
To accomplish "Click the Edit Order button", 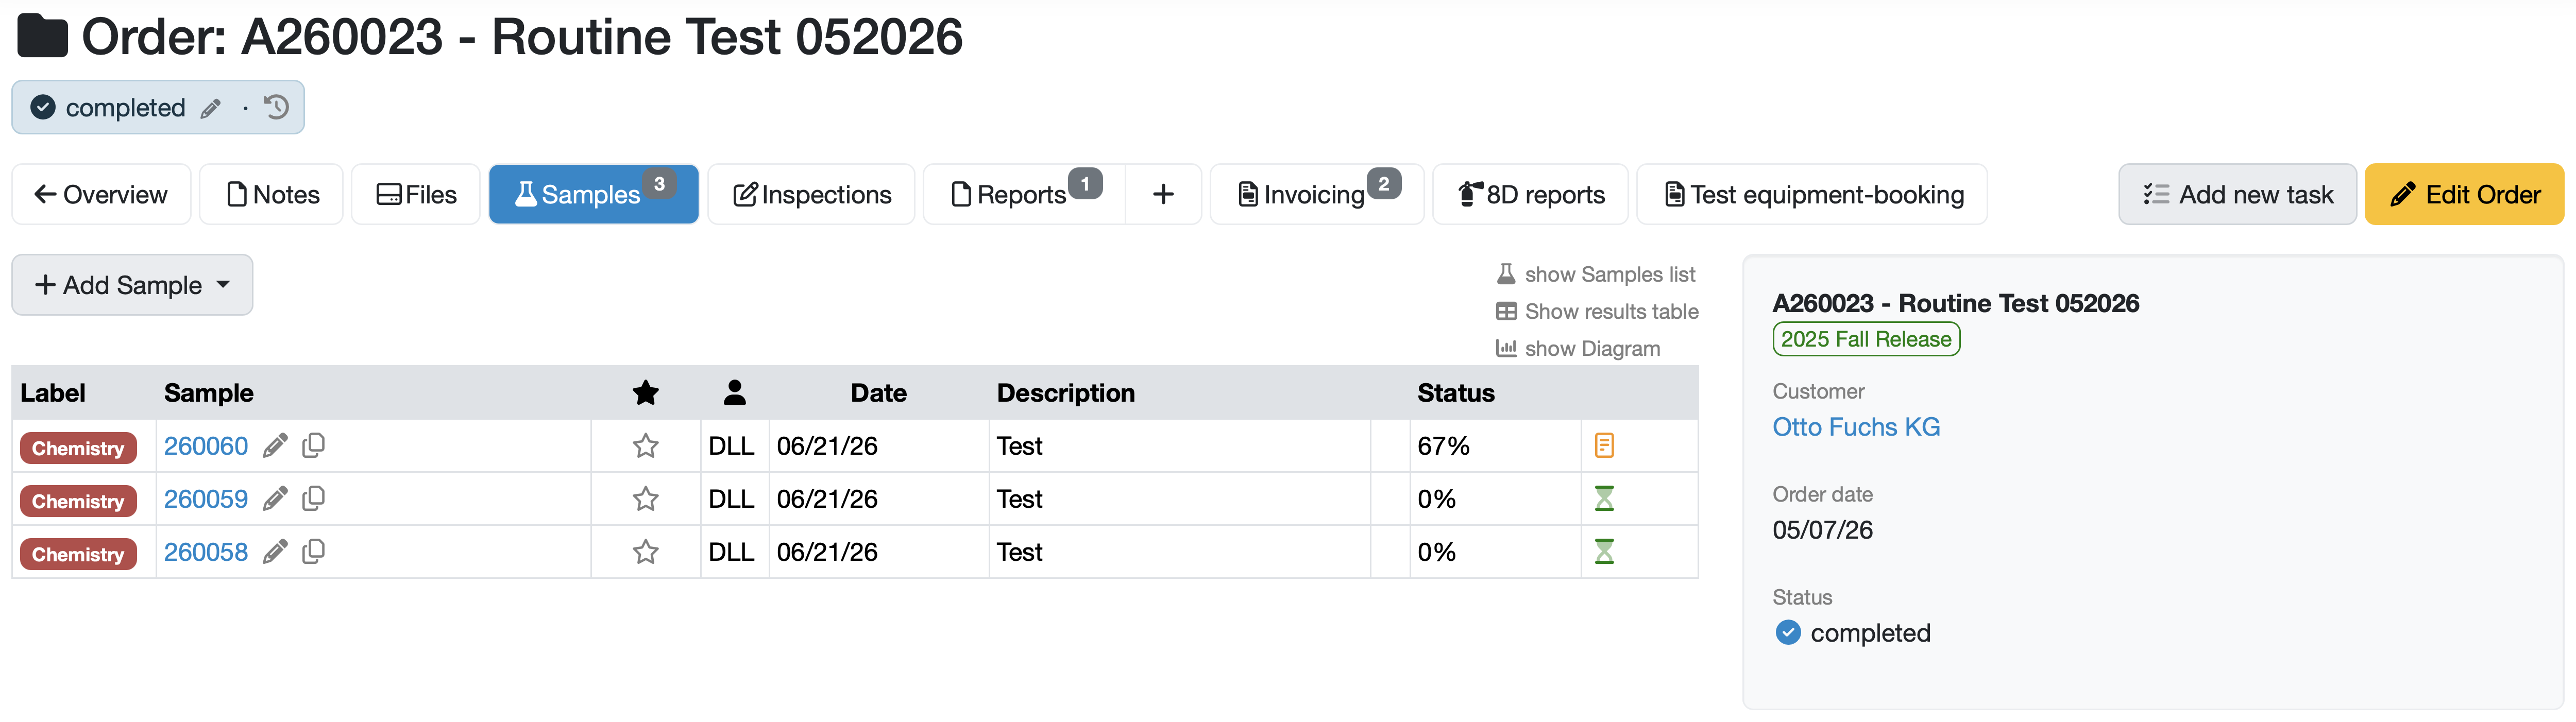I will click(2464, 194).
